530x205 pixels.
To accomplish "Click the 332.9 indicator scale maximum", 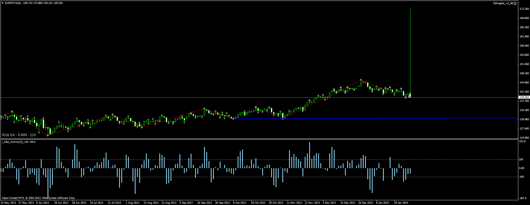I will click(522, 141).
